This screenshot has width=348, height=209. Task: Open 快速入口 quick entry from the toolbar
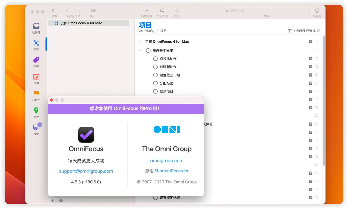[x=162, y=11]
